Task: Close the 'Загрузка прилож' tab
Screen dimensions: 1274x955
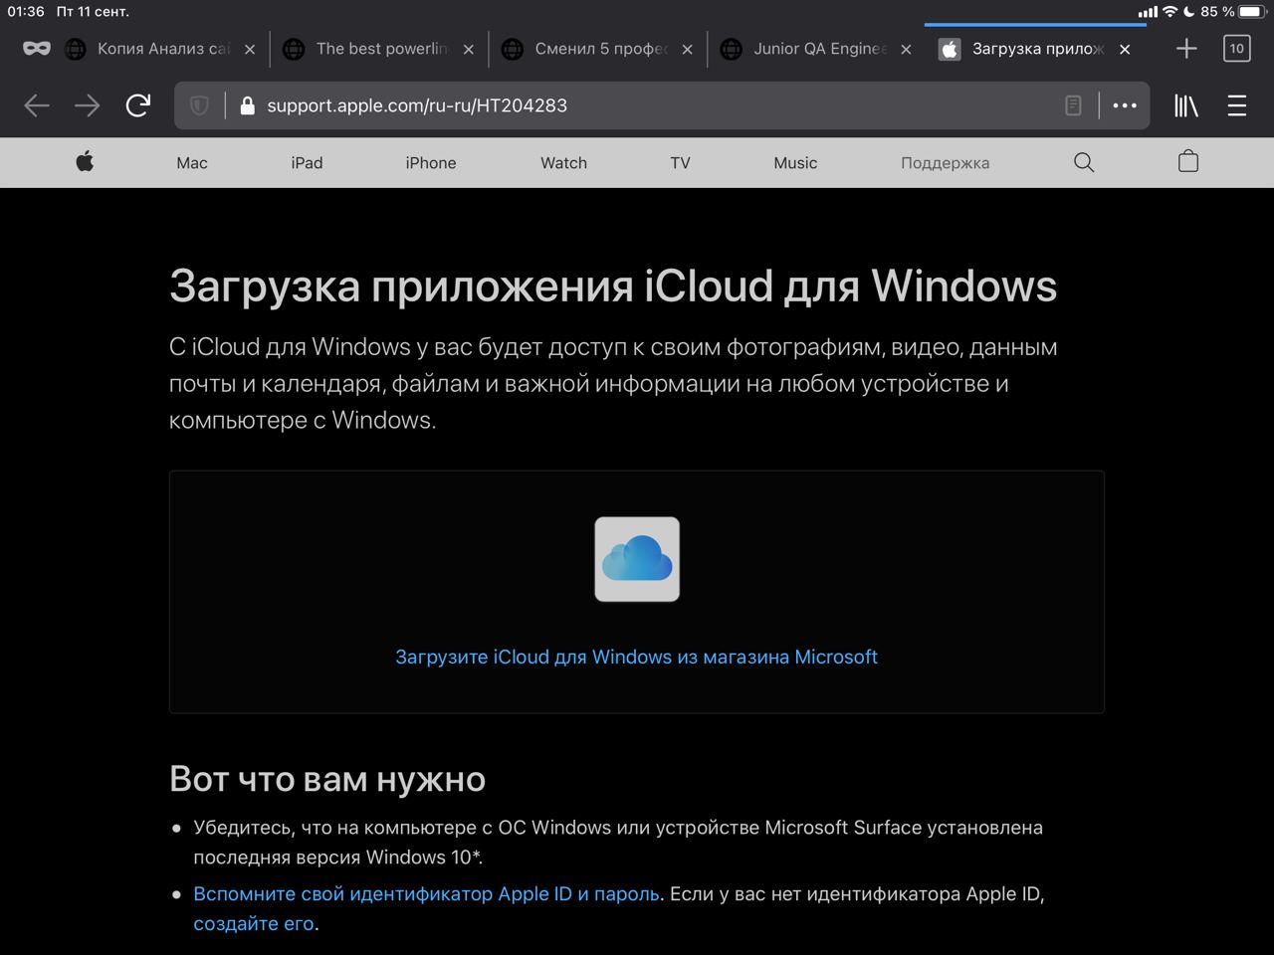Action: tap(1125, 49)
